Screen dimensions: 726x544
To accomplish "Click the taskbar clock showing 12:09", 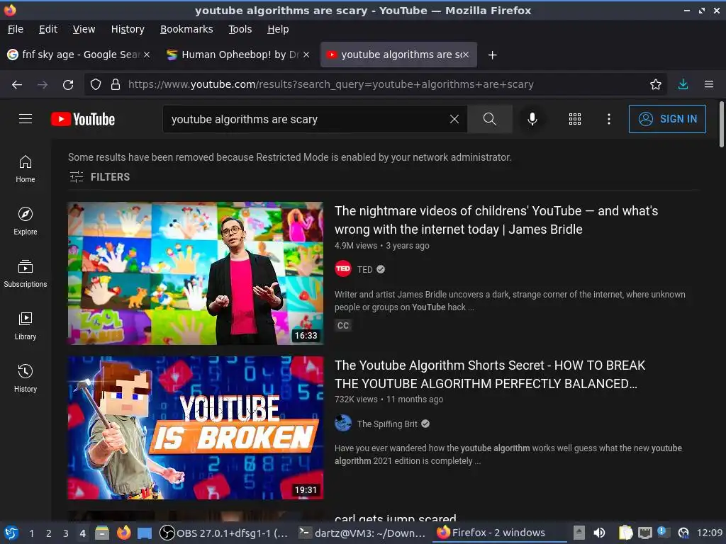I will click(709, 533).
